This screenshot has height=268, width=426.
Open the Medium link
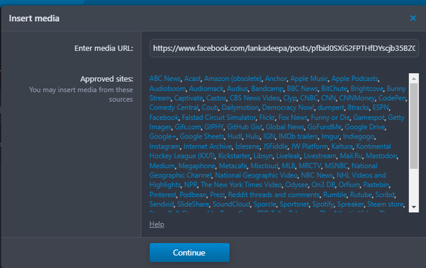point(162,166)
